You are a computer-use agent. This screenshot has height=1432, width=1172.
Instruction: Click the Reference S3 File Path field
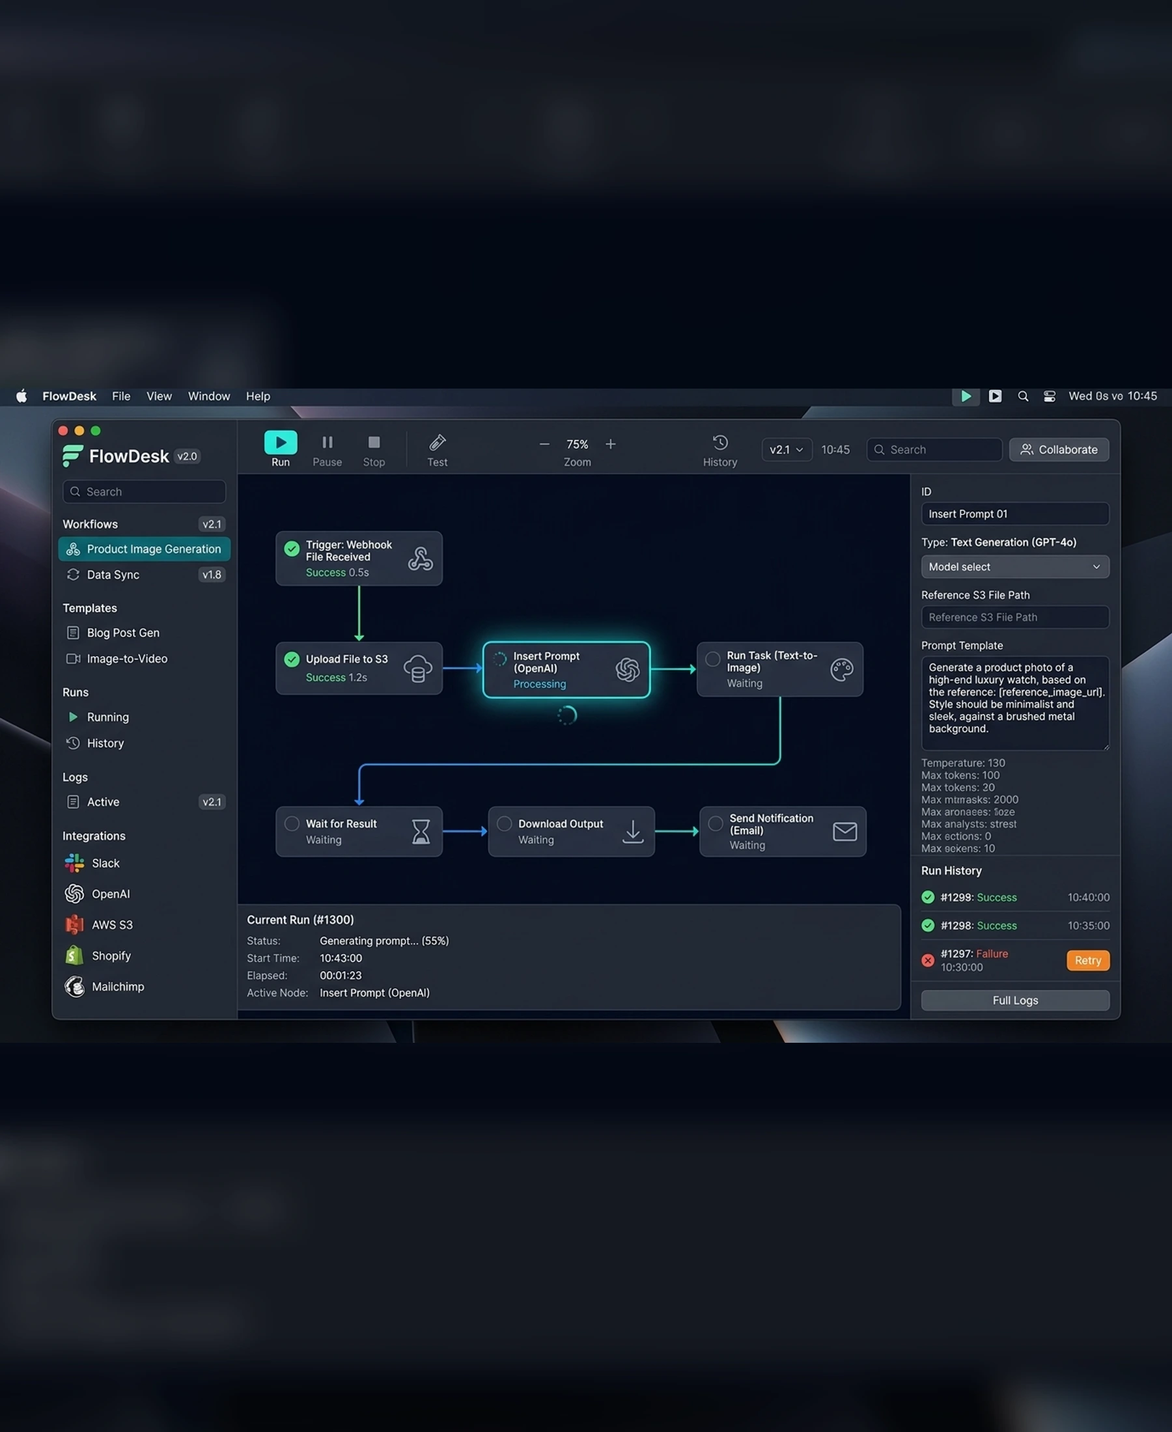tap(1014, 617)
